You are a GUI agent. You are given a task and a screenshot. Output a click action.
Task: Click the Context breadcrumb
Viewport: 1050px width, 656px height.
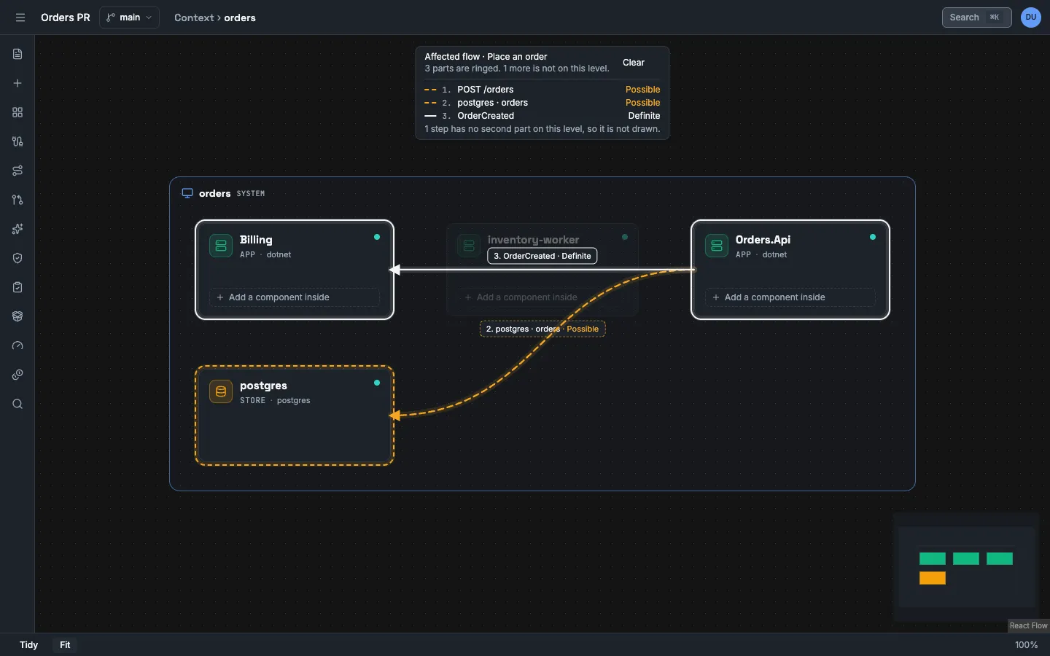point(194,17)
